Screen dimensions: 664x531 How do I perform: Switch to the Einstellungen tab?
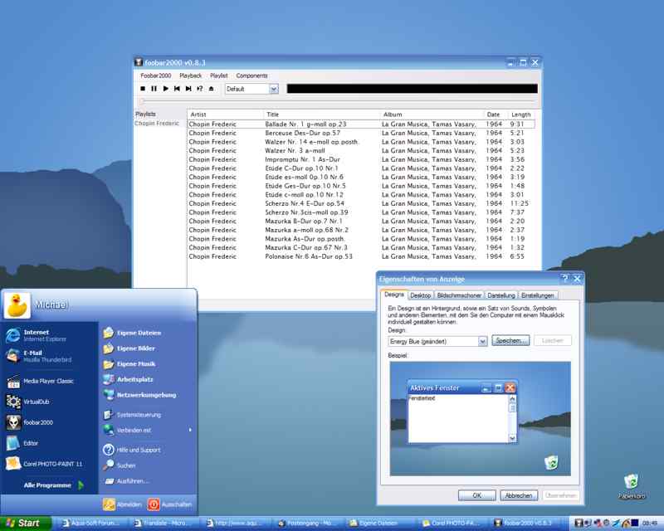click(537, 295)
